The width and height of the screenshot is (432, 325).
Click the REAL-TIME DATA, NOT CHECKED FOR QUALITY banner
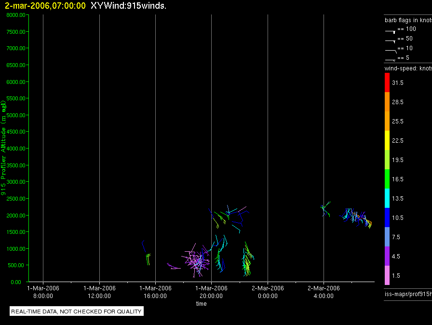[76, 311]
